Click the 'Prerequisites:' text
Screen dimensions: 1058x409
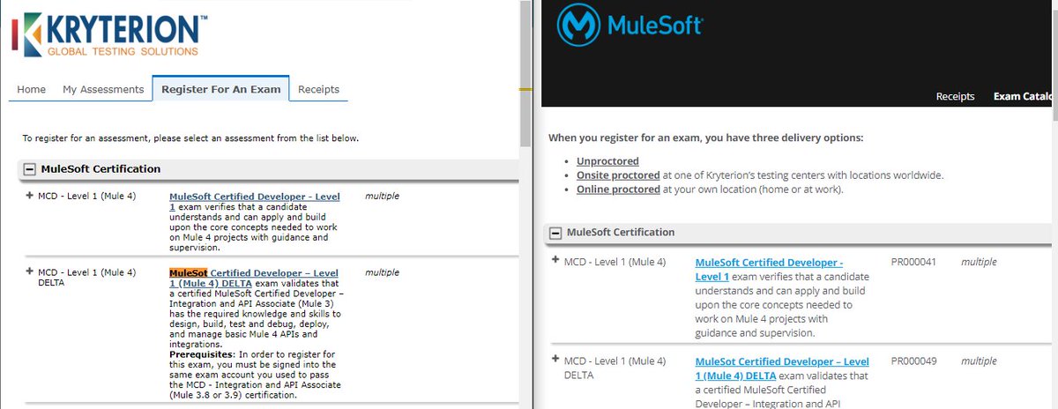click(x=202, y=353)
